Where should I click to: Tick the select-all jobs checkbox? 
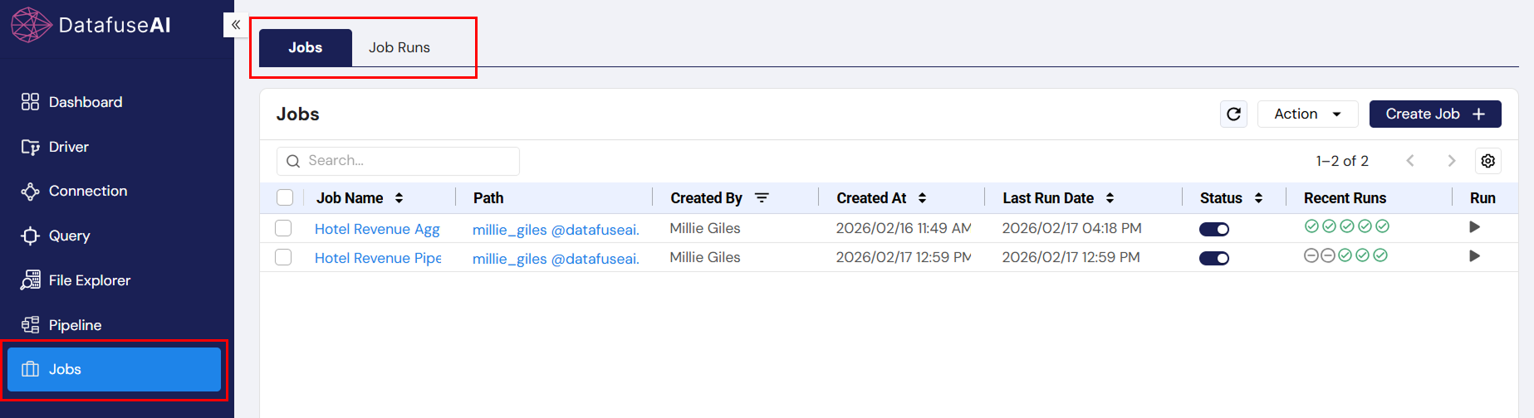coord(285,197)
